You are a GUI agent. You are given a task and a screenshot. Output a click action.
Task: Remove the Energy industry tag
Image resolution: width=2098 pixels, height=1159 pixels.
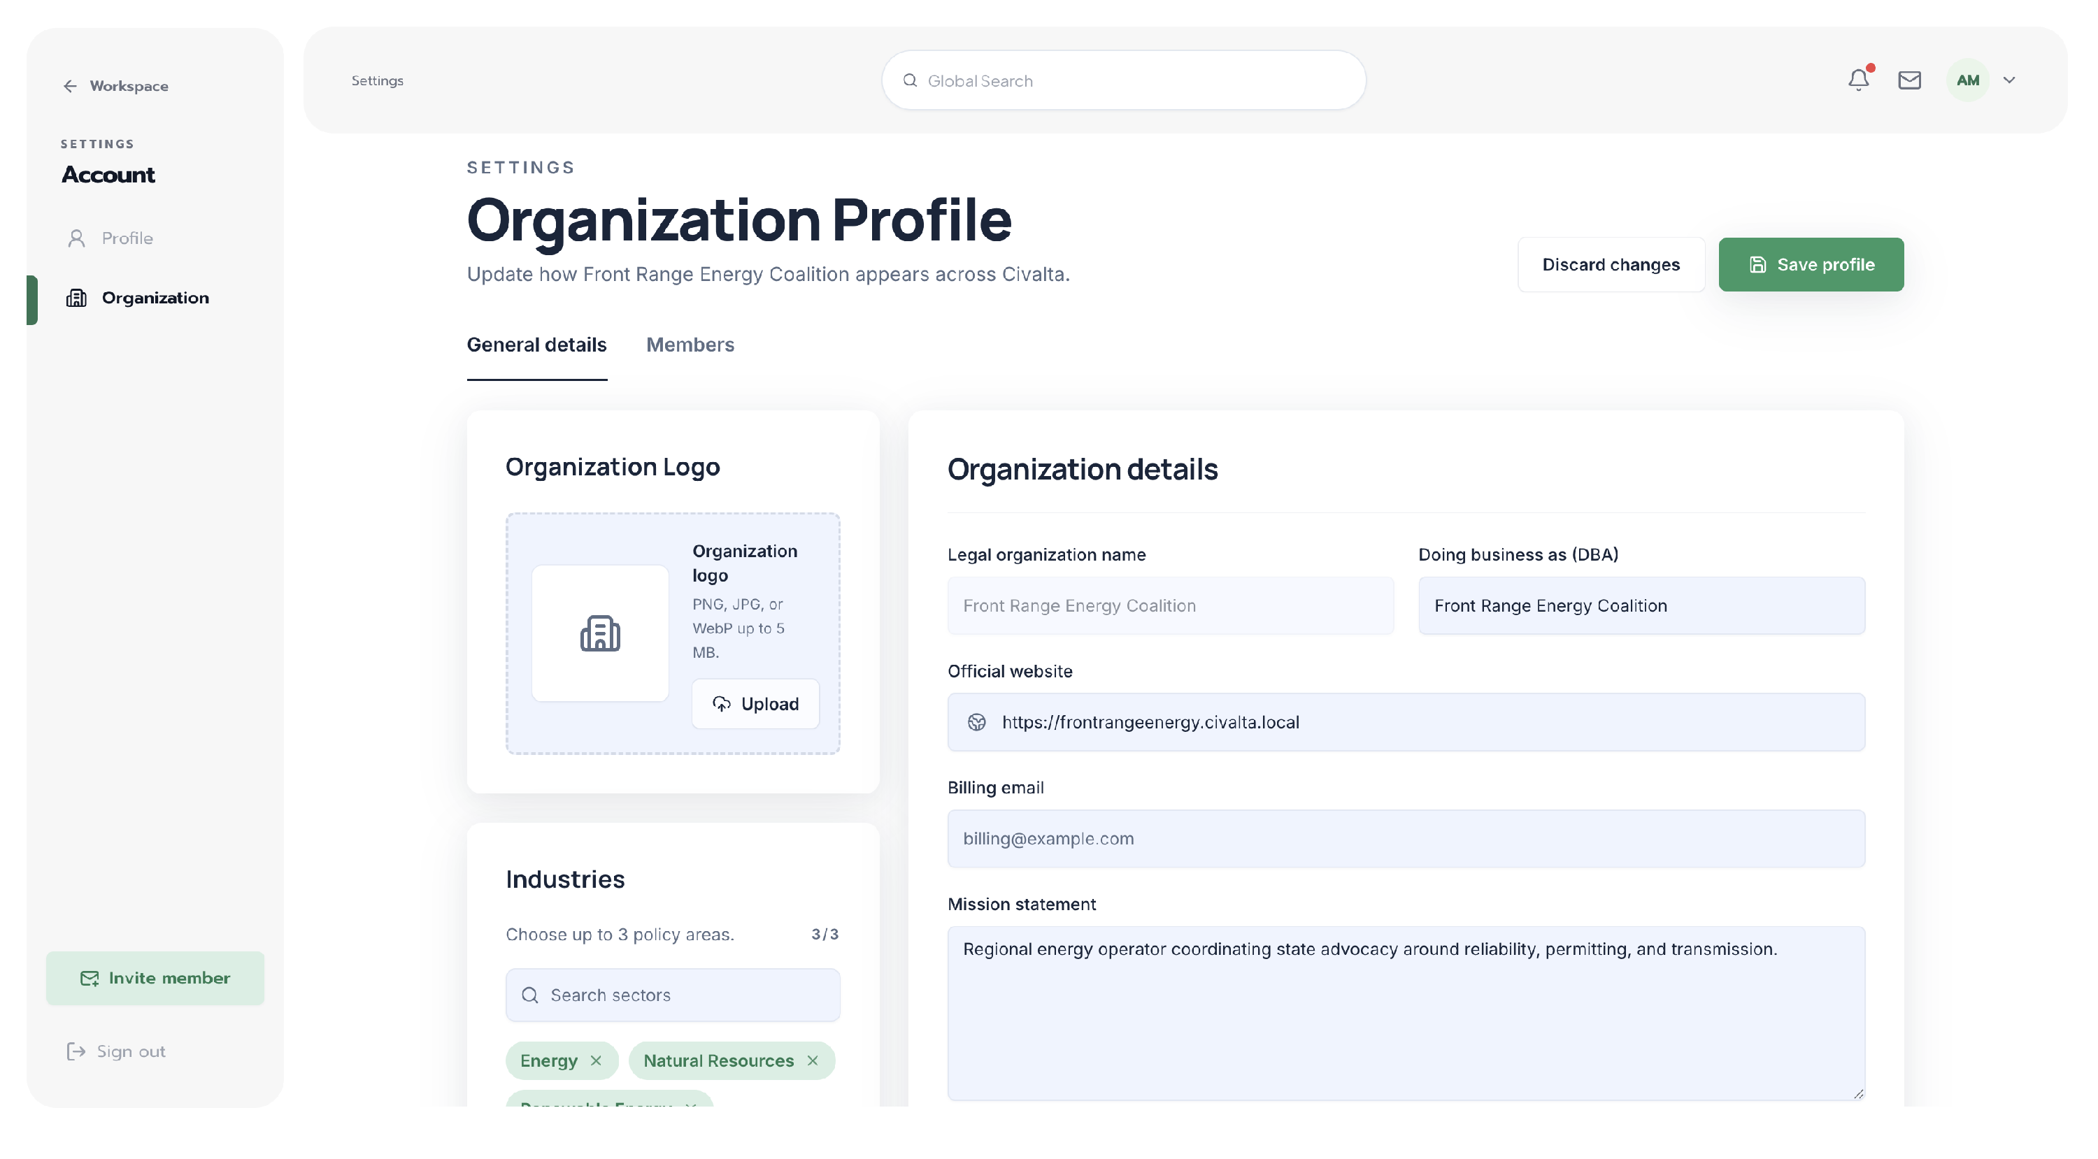[x=595, y=1060]
